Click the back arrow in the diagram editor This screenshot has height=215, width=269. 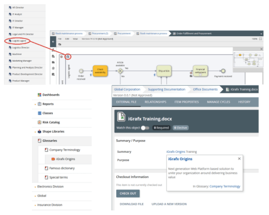click(x=53, y=42)
